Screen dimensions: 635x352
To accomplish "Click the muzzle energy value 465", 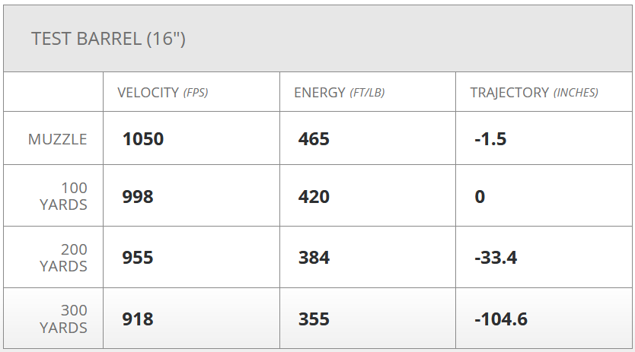I will click(314, 139).
